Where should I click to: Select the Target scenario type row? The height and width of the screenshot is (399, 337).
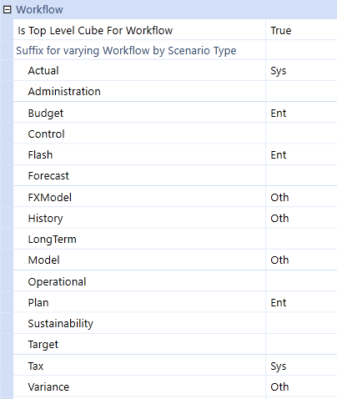pos(175,344)
